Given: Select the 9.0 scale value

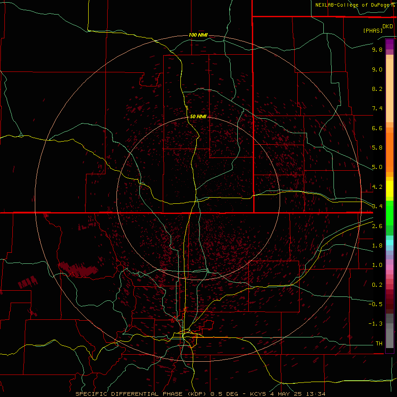Looking at the screenshot, I should [377, 69].
